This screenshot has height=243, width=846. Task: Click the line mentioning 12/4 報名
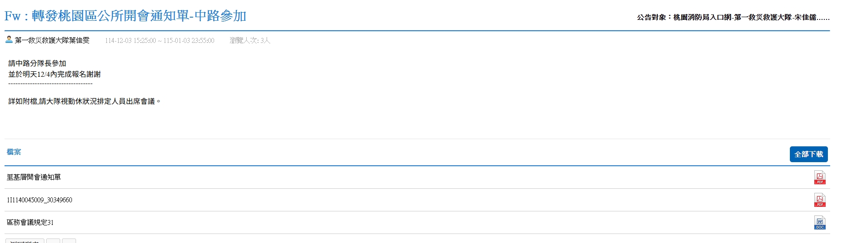[54, 75]
